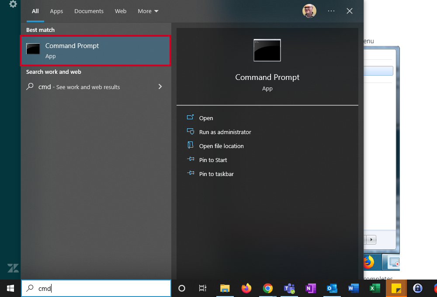The width and height of the screenshot is (437, 297).
Task: Click Firefox icon in background window
Action: 368,262
